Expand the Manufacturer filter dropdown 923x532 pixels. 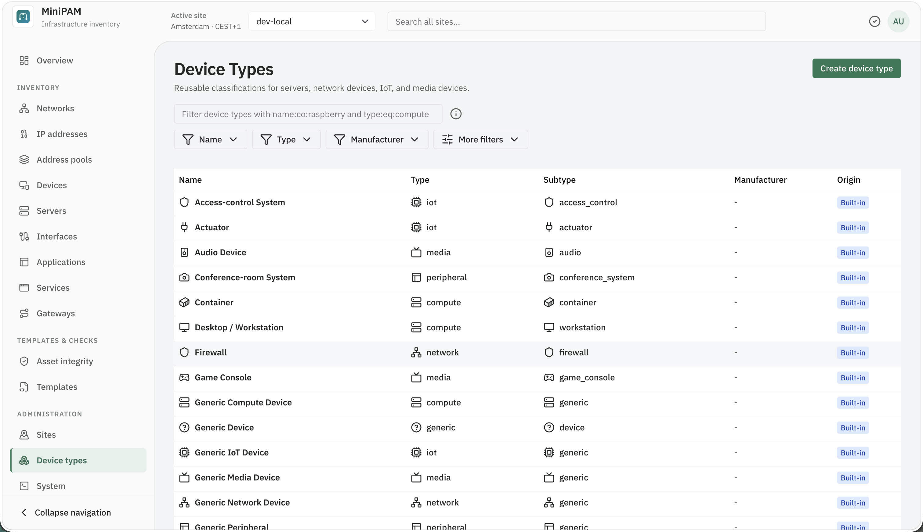pyautogui.click(x=377, y=140)
